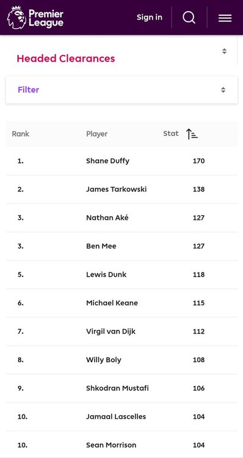This screenshot has width=243, height=458.
Task: Click Sign in link
Action: tap(150, 17)
